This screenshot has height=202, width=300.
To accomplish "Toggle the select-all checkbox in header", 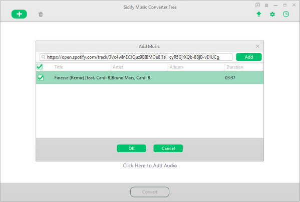I will (x=40, y=67).
